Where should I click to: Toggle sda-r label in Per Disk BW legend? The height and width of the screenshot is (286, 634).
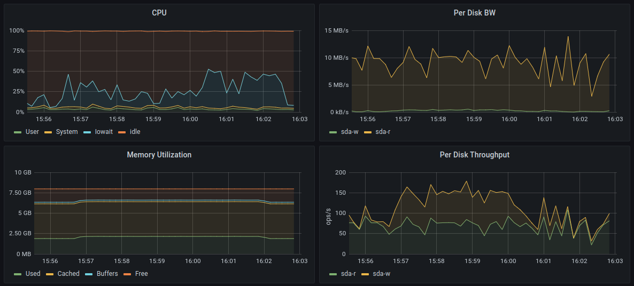click(x=382, y=132)
